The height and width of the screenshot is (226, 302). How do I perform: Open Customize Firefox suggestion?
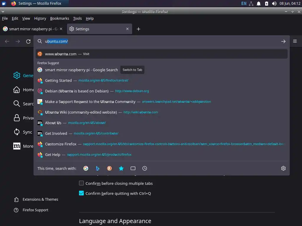click(x=161, y=144)
